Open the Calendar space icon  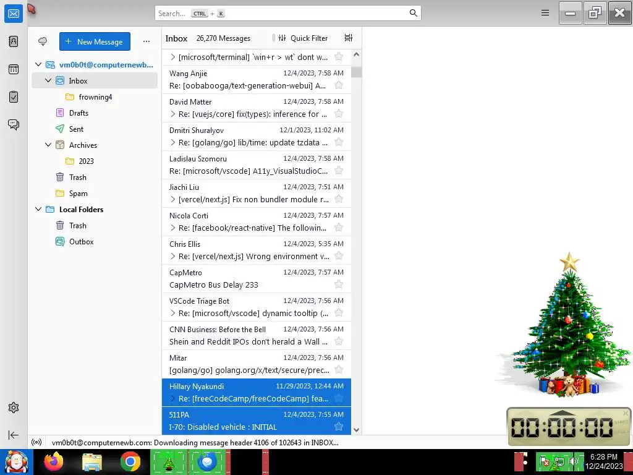[14, 69]
